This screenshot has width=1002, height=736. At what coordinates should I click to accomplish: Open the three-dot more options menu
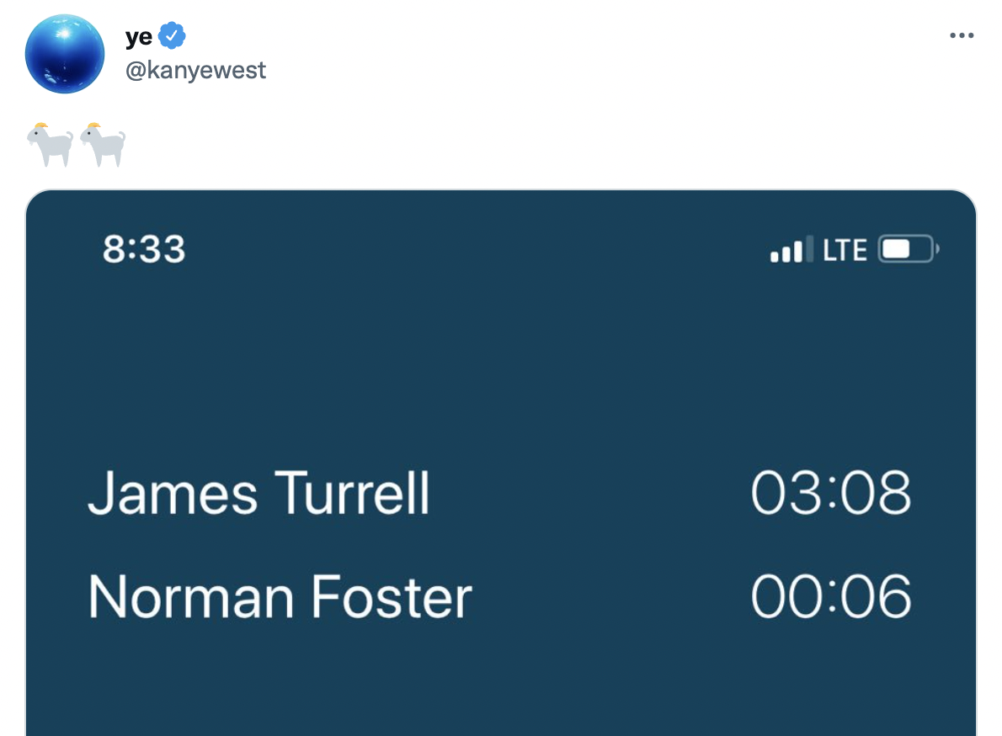[961, 35]
